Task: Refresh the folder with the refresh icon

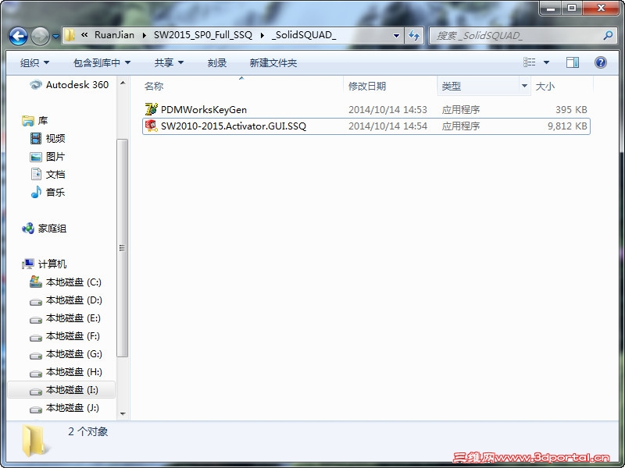Action: [414, 36]
